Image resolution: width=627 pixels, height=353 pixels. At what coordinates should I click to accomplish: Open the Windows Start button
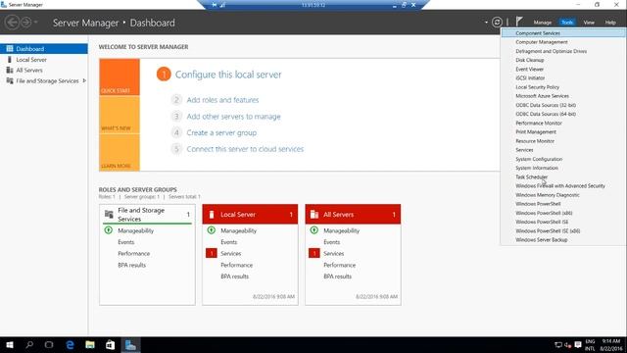10,345
